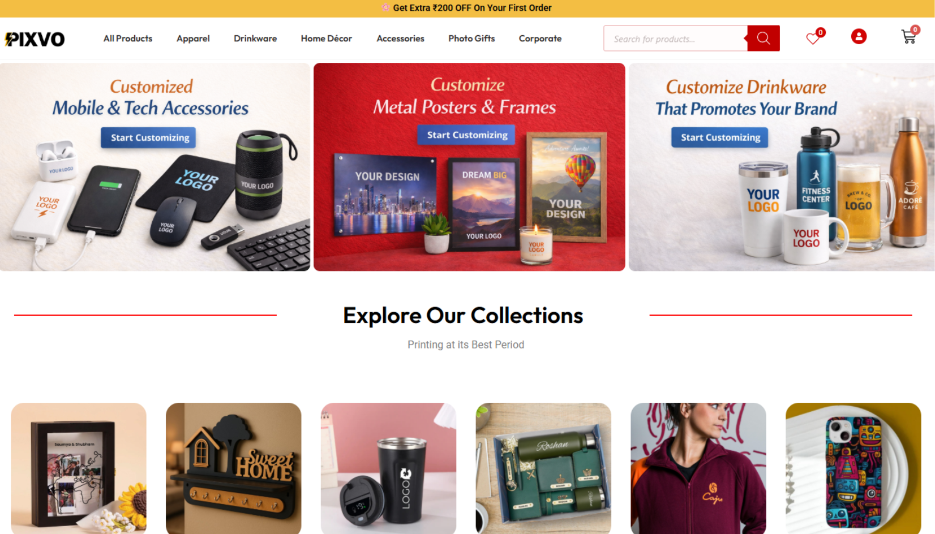Open the maroon jacket collection thumbnail
Viewport: 935px width, 534px height.
click(x=698, y=468)
